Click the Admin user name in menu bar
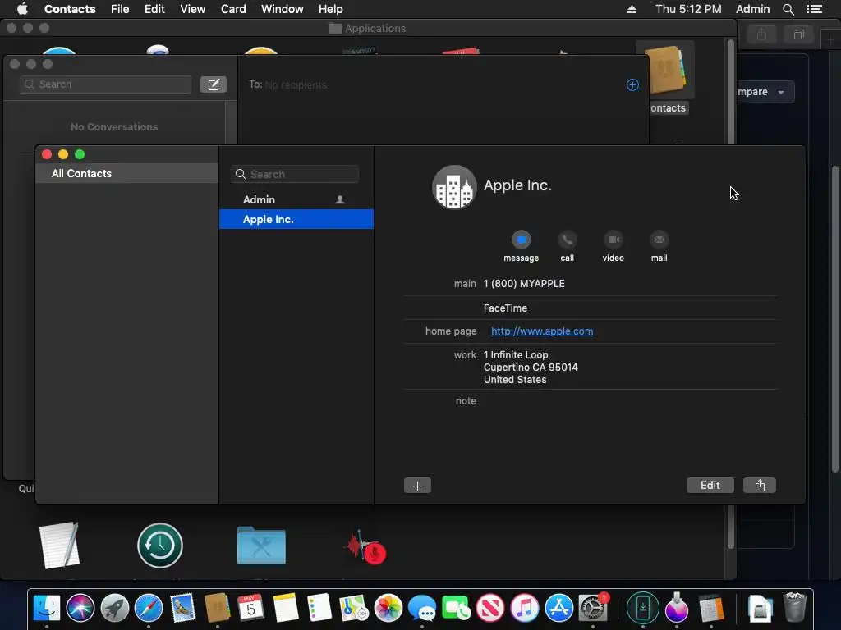The height and width of the screenshot is (630, 841). pyautogui.click(x=752, y=9)
